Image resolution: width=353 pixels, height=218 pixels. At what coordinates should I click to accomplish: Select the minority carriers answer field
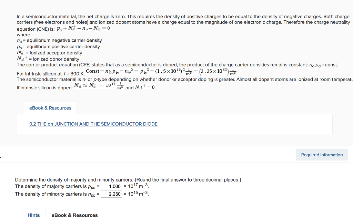pos(112,194)
